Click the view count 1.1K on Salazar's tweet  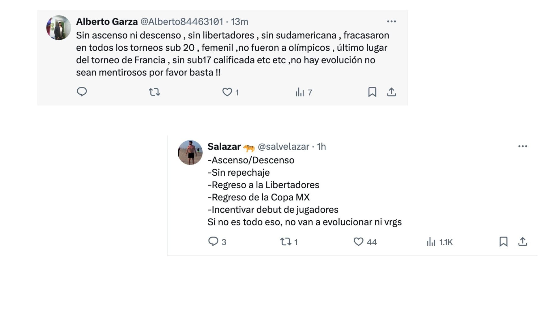(x=440, y=242)
